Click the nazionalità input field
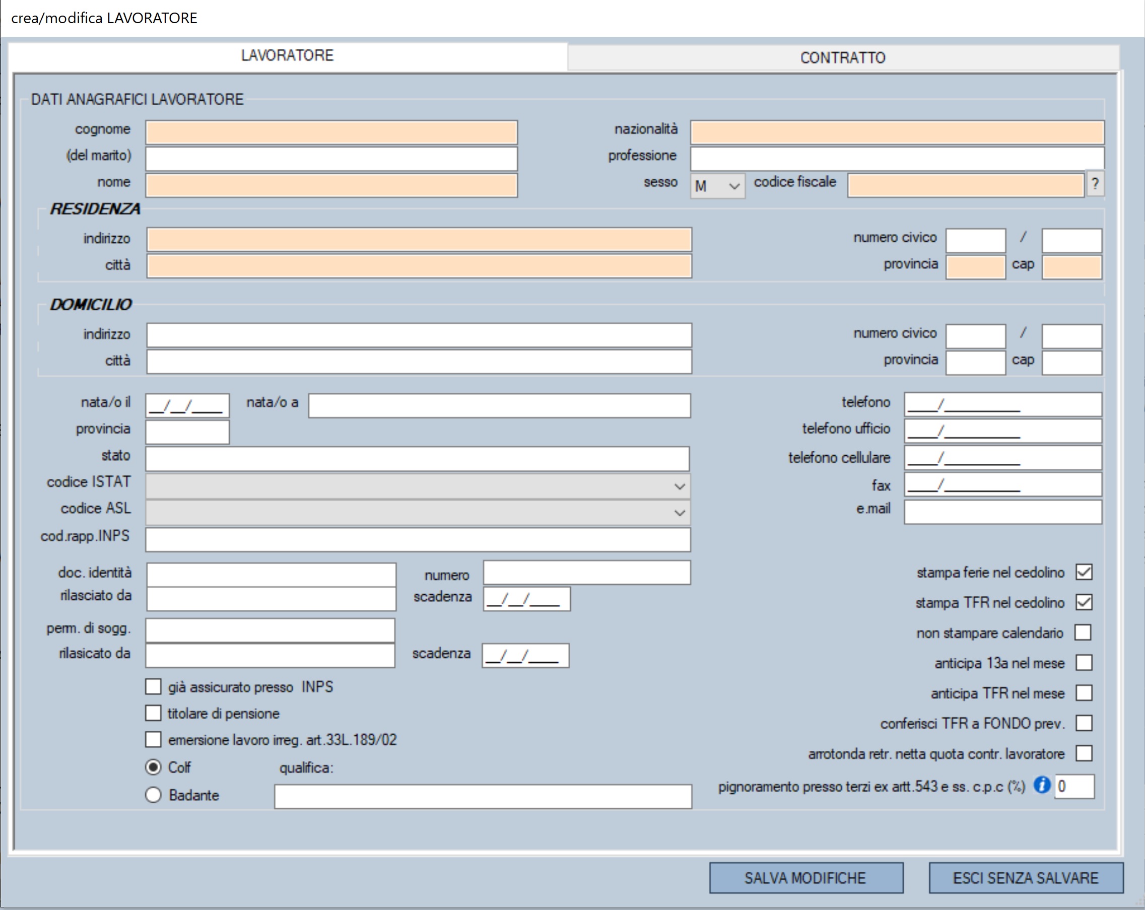Image resolution: width=1145 pixels, height=910 pixels. point(897,132)
